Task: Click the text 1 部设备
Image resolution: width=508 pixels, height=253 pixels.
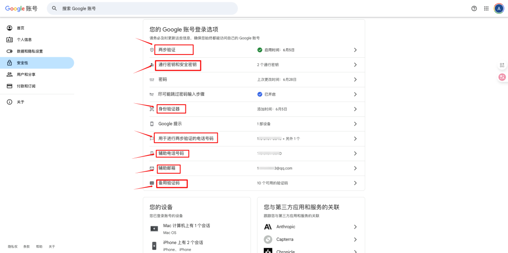Action: point(264,124)
